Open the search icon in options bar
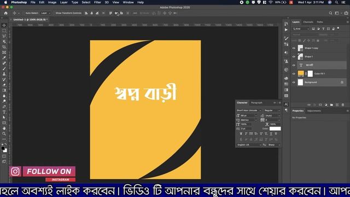350x197 pixels. [330, 13]
